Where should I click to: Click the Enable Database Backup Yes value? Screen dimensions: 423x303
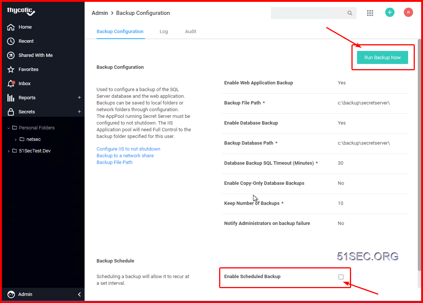(x=341, y=123)
